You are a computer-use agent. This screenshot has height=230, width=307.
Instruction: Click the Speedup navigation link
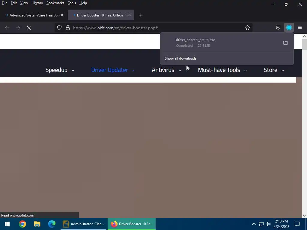tap(56, 70)
